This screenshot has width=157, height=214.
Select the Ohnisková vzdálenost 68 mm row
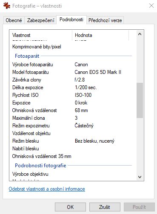(x=72, y=110)
